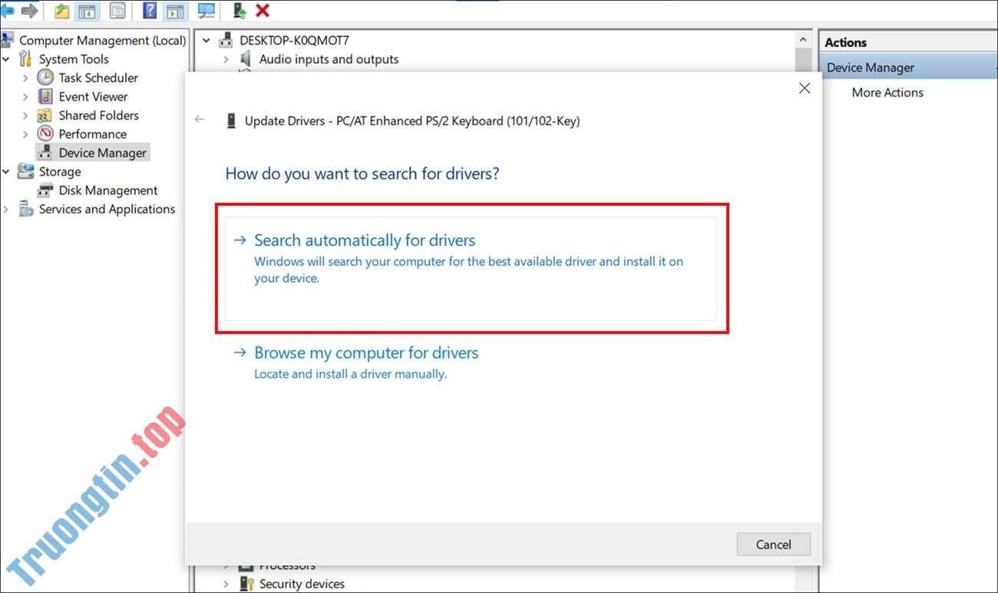Choose Browse my computer for drivers

(366, 353)
